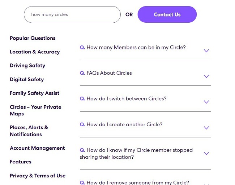Expand chevron for create another Circle question
235x185 pixels.
click(x=206, y=128)
